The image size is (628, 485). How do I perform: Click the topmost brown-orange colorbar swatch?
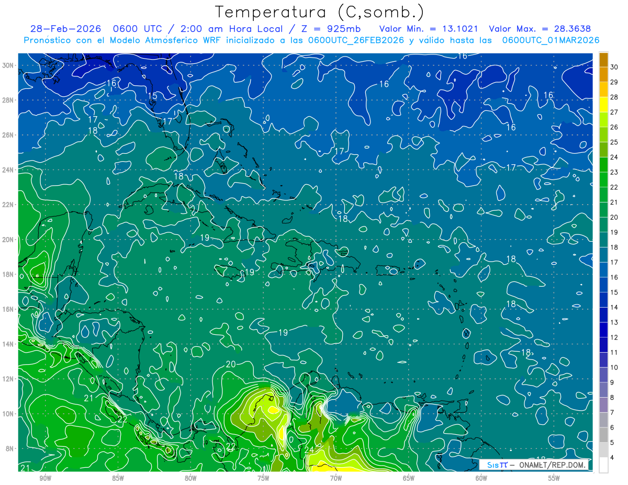click(x=603, y=60)
